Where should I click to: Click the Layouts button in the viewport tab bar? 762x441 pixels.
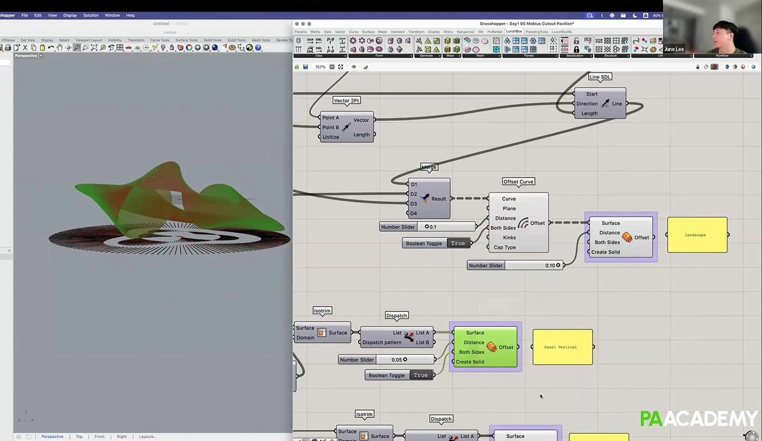(147, 437)
